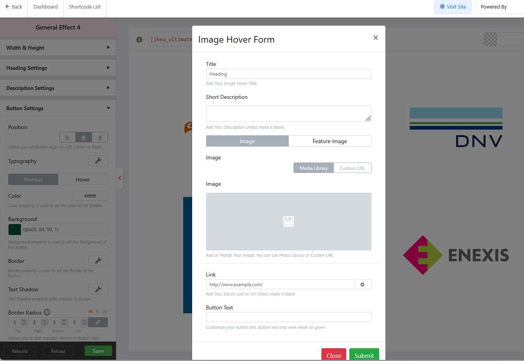Open Border settings wrench icon

point(98,261)
